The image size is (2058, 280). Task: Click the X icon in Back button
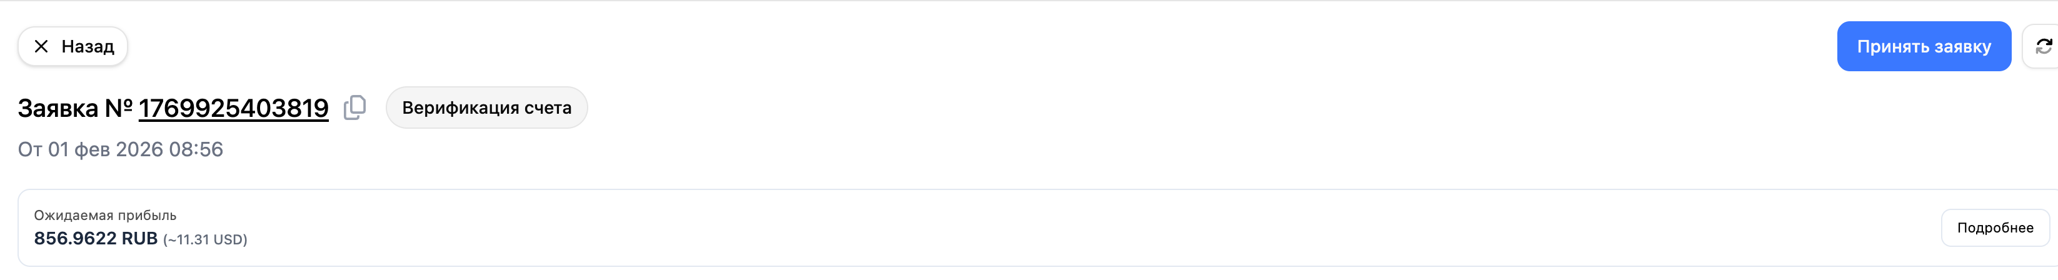point(41,46)
